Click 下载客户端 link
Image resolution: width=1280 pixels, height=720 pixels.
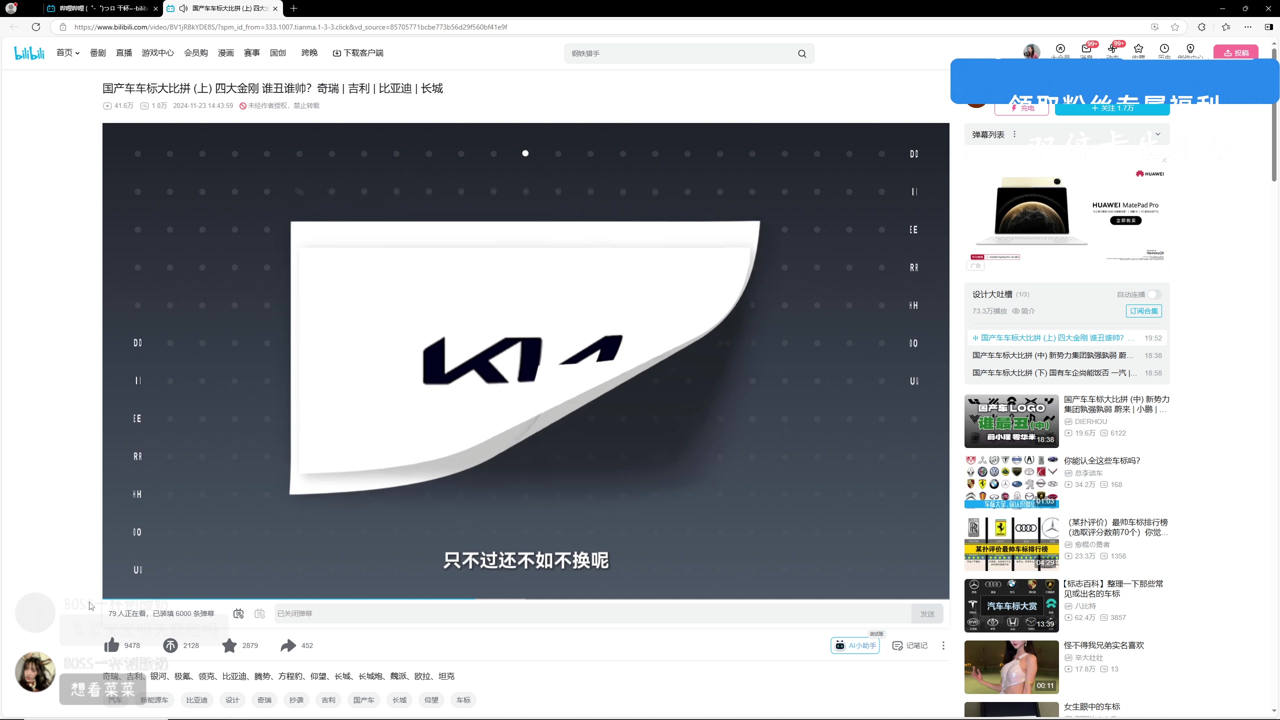[x=358, y=53]
